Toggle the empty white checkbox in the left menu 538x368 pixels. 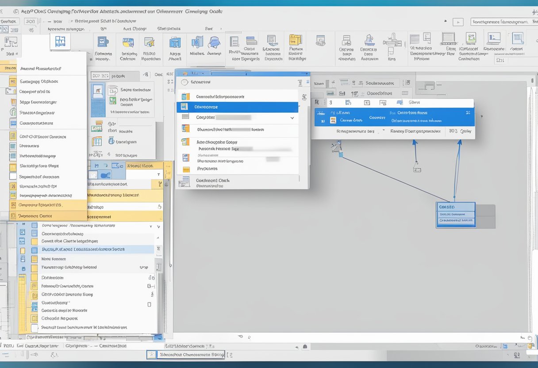(x=13, y=176)
